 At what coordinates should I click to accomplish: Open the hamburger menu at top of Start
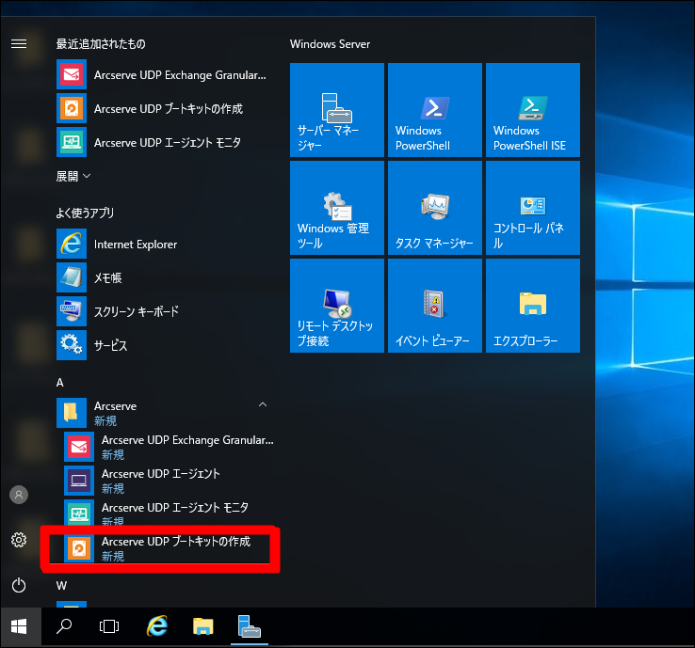(19, 44)
